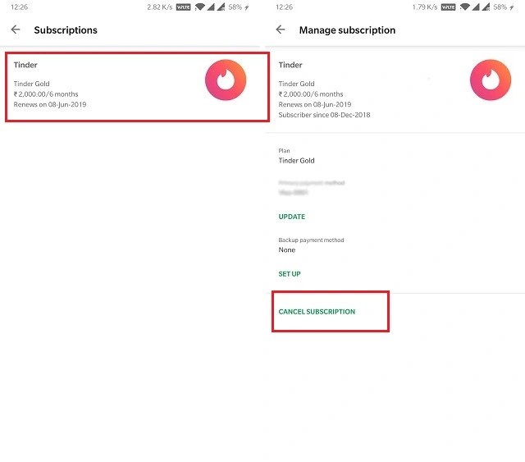The image size is (525, 462).
Task: Tap 'Tinder' heading on Manage subscription screen
Action: pyautogui.click(x=290, y=65)
